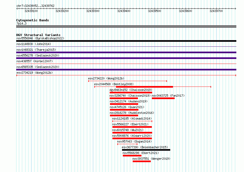Click the nsv5556846 (ByrskaBishop2022) label
This screenshot has width=244, height=172.
tap(40, 38)
